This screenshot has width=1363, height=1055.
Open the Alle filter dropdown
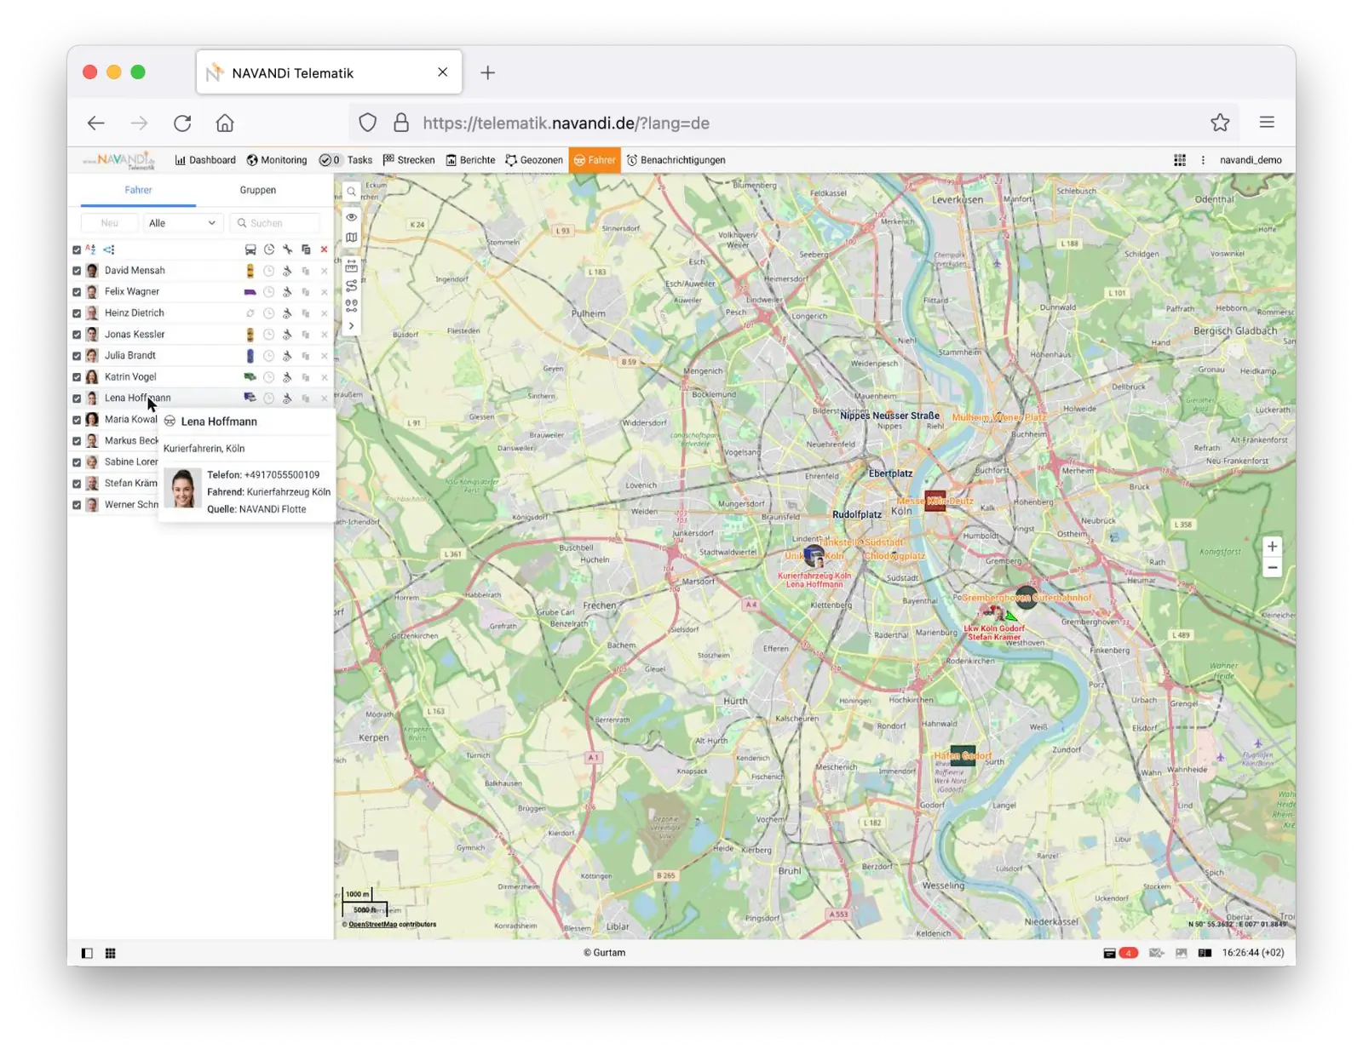click(x=182, y=223)
